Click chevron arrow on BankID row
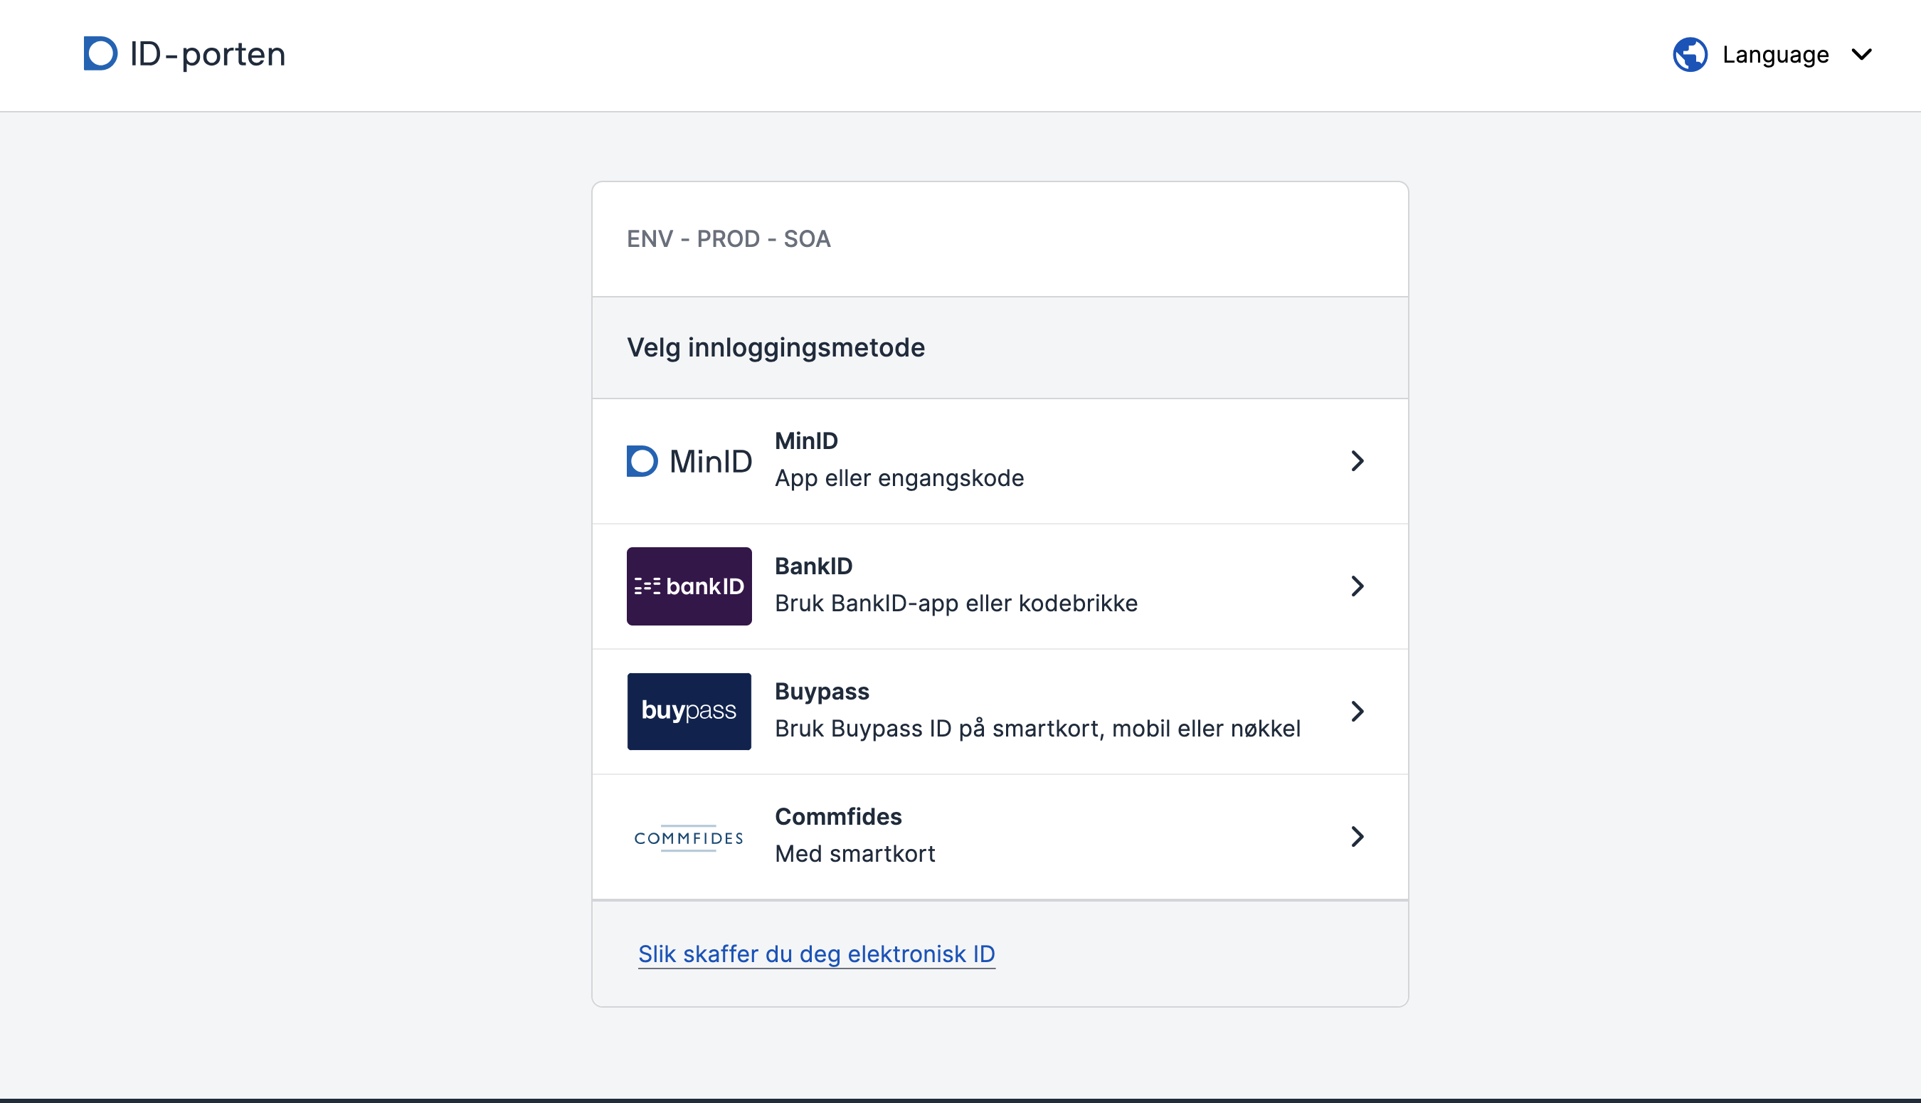 pos(1357,586)
